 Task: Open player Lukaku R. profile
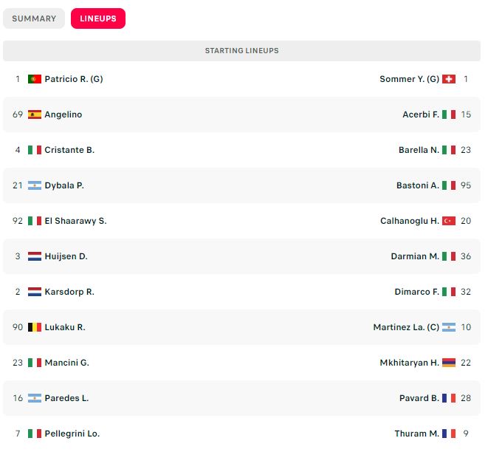[x=65, y=327]
